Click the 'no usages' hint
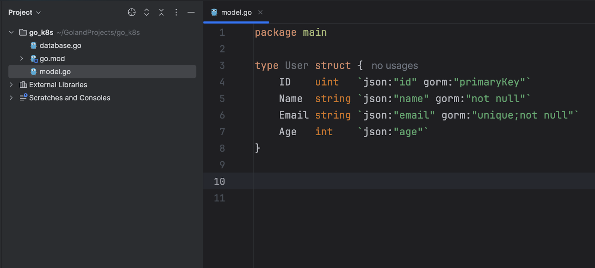 [395, 66]
